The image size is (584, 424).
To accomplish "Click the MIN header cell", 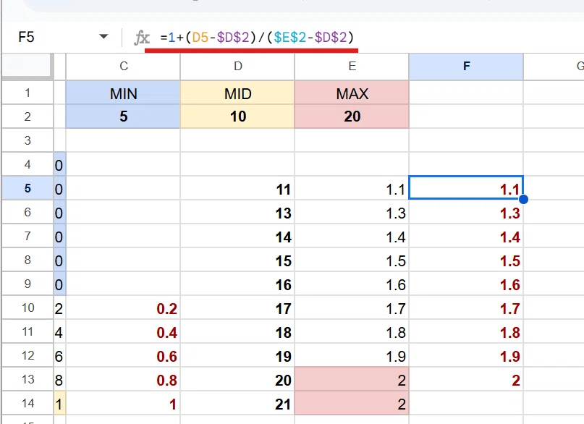I will point(123,93).
